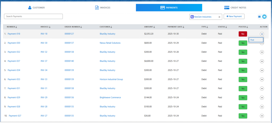
Task: Switch to the Invoices tab
Action: 103,8
